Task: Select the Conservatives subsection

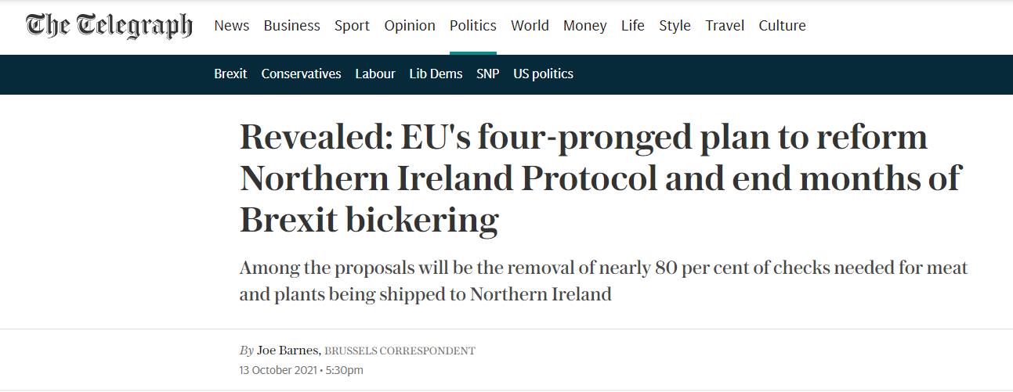Action: click(x=301, y=74)
